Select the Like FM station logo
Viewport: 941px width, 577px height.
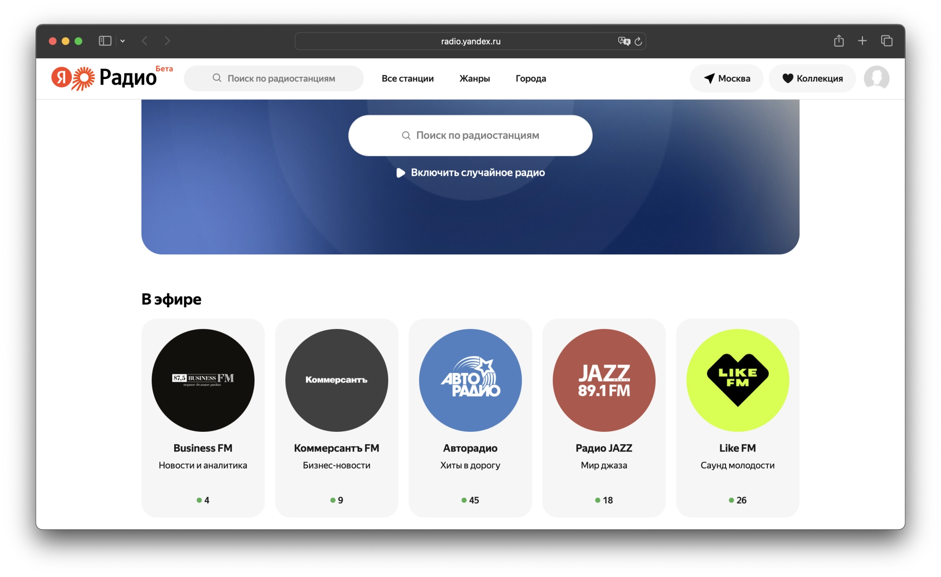pyautogui.click(x=737, y=380)
